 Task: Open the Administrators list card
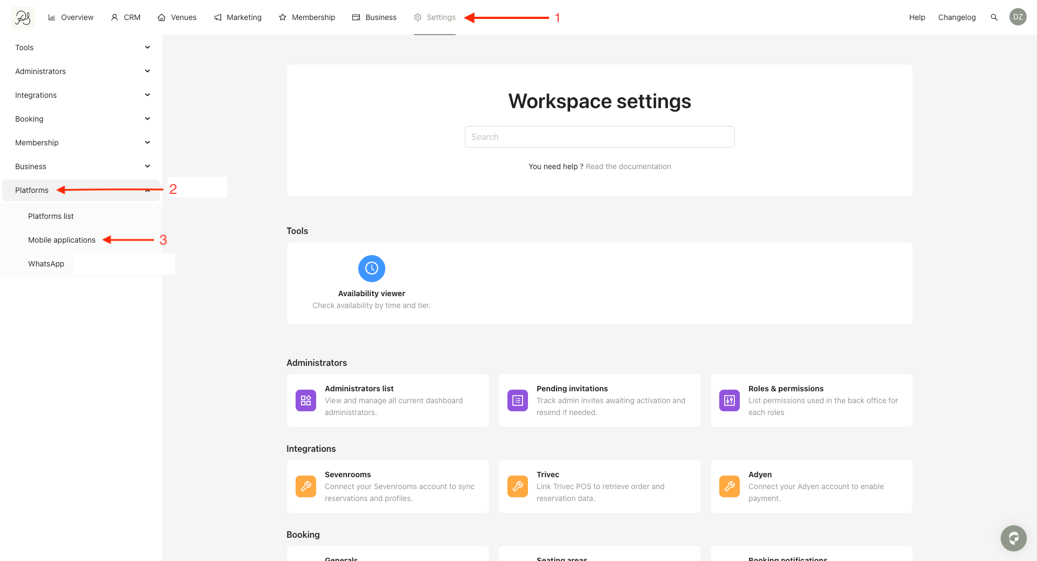point(388,400)
